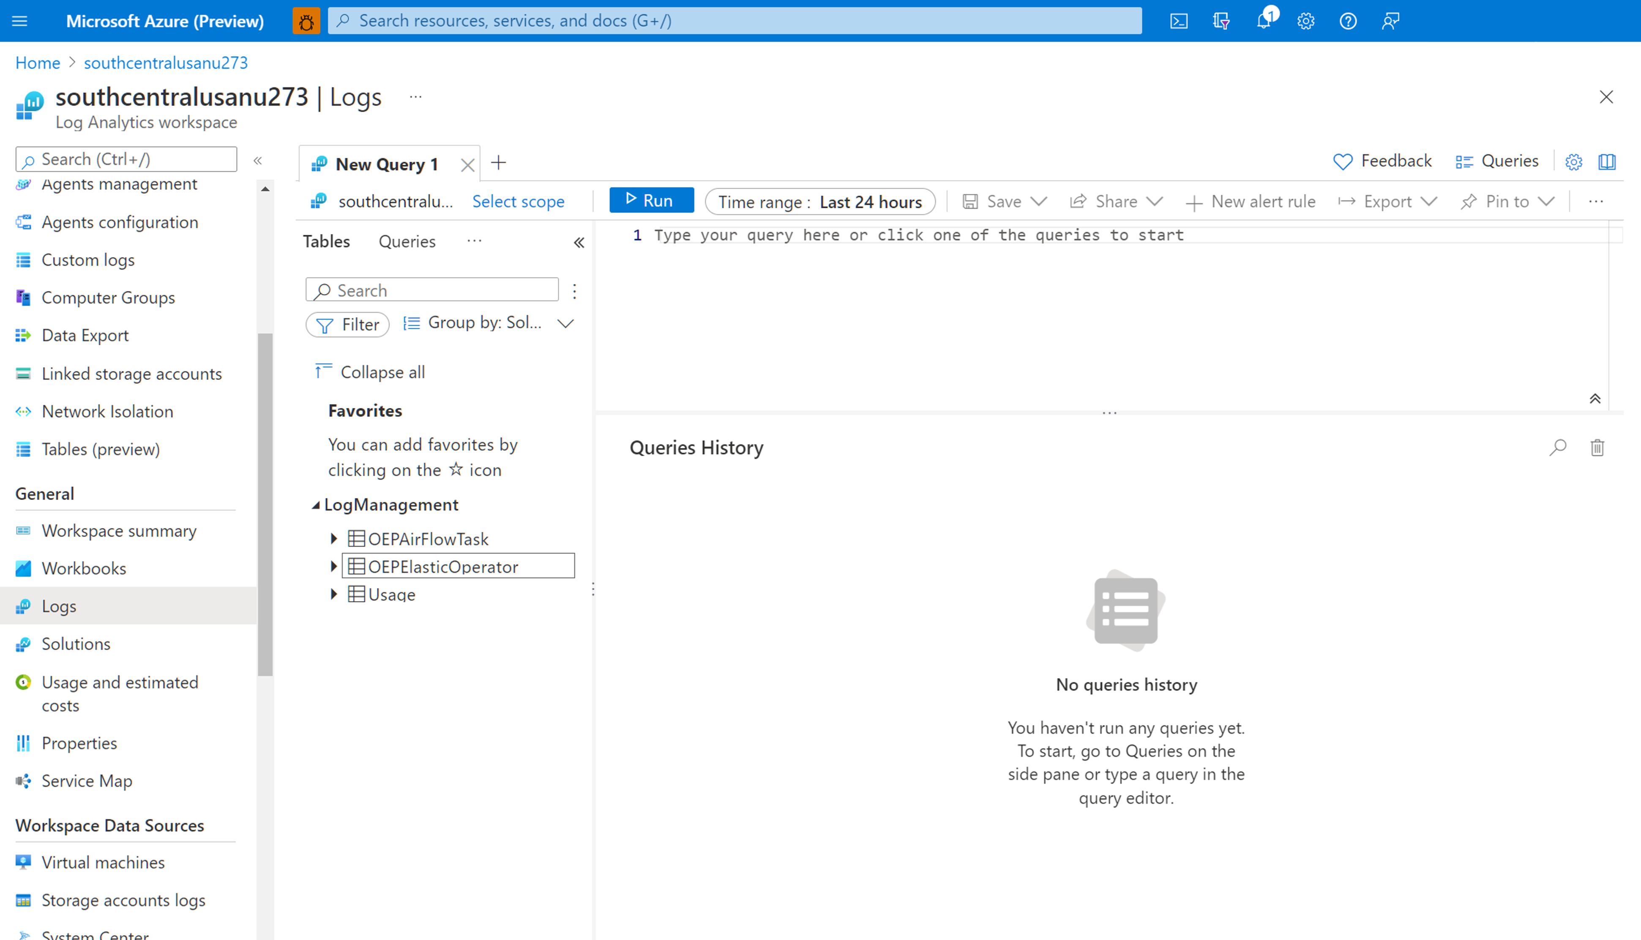Add a new query tab
The image size is (1641, 940).
(499, 163)
